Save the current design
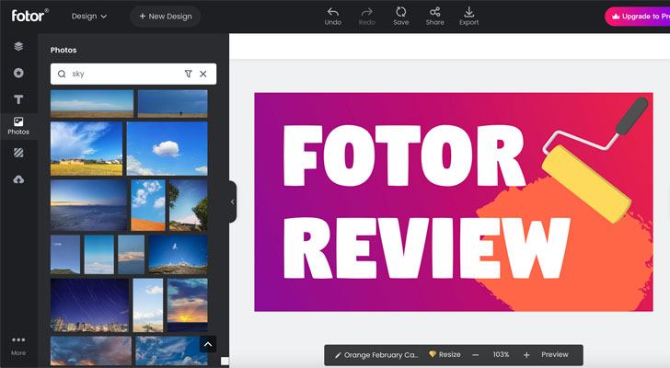This screenshot has width=670, height=368. coord(401,17)
